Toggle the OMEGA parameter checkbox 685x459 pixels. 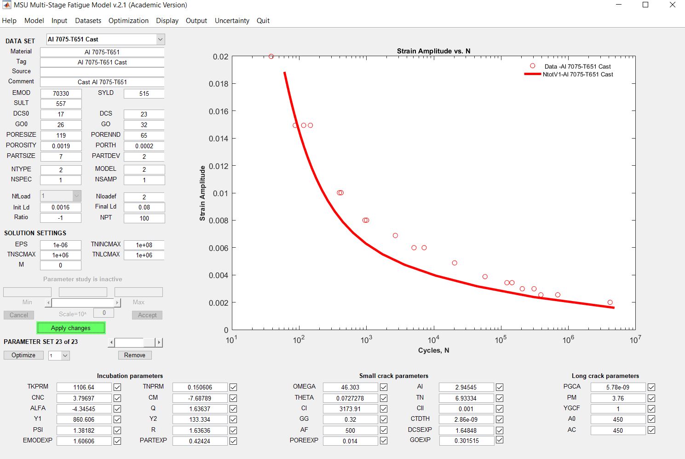(384, 387)
